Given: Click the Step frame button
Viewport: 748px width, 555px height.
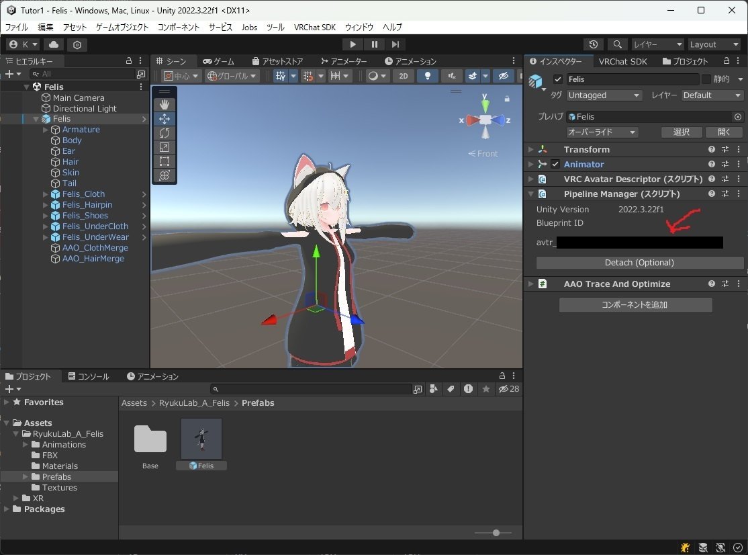Looking at the screenshot, I should pos(395,44).
